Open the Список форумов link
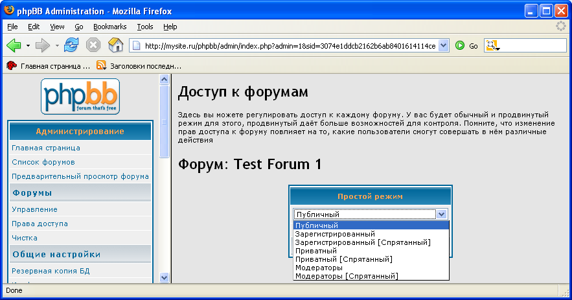Screen dimensions: 572x300 point(43,162)
